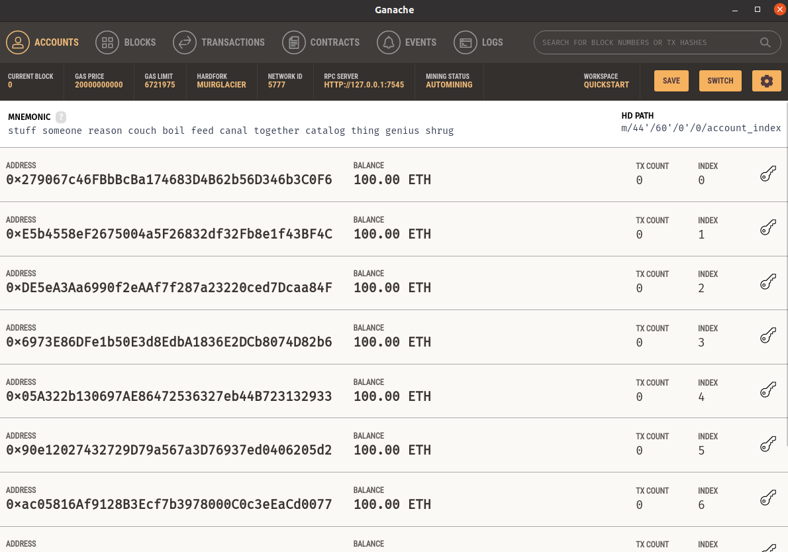Select address 0x6973E86DFe1b50E3d8EdbA1836E2DCb8074D82b6
Screen dimensions: 788x552
coord(169,342)
